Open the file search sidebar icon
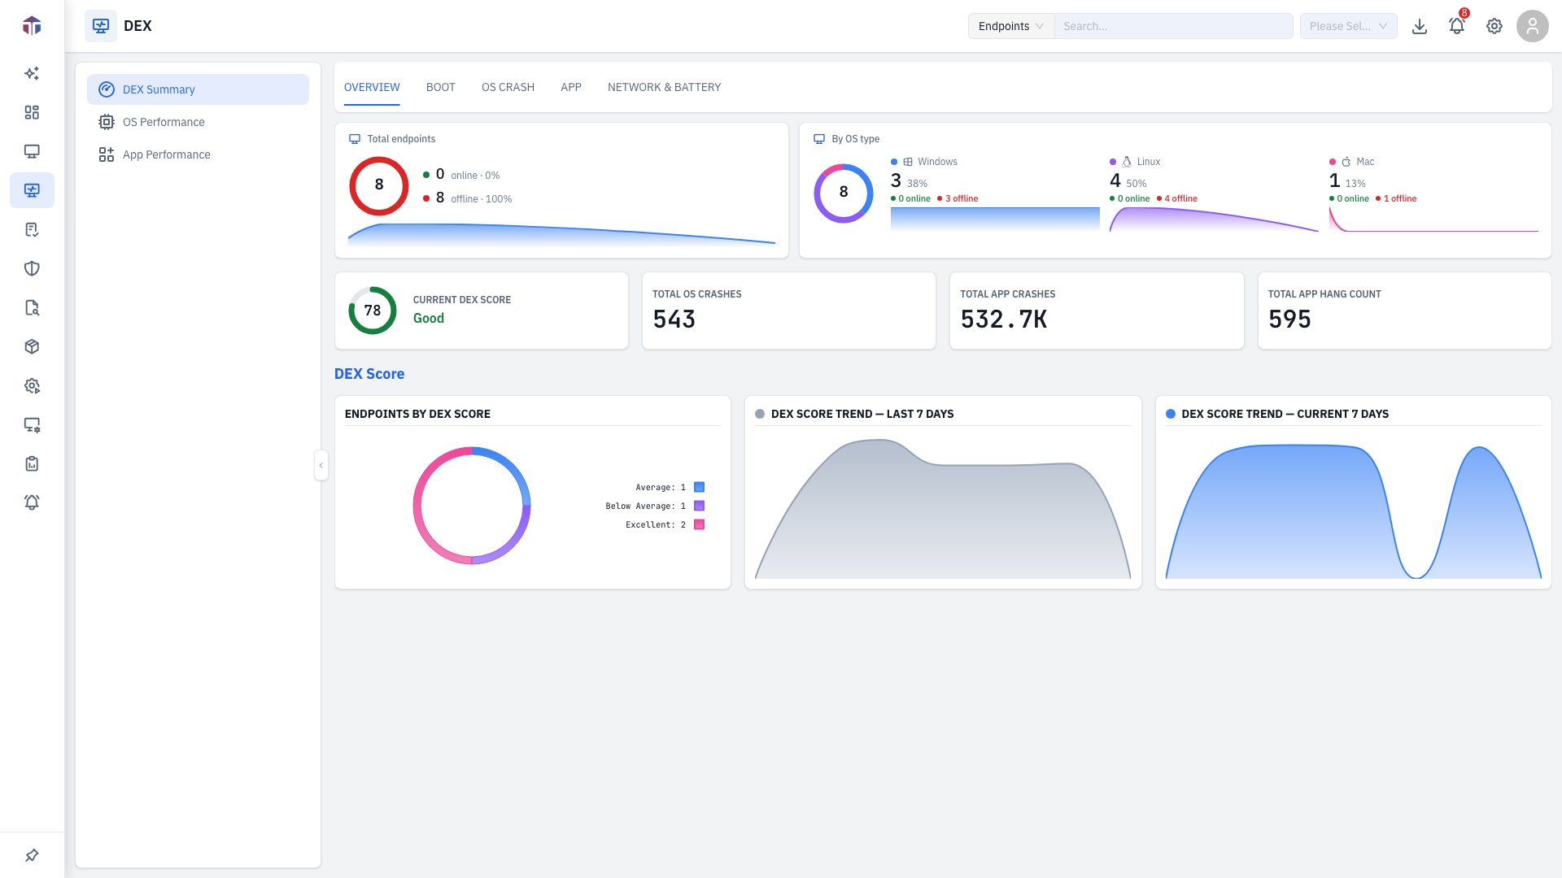 click(32, 307)
